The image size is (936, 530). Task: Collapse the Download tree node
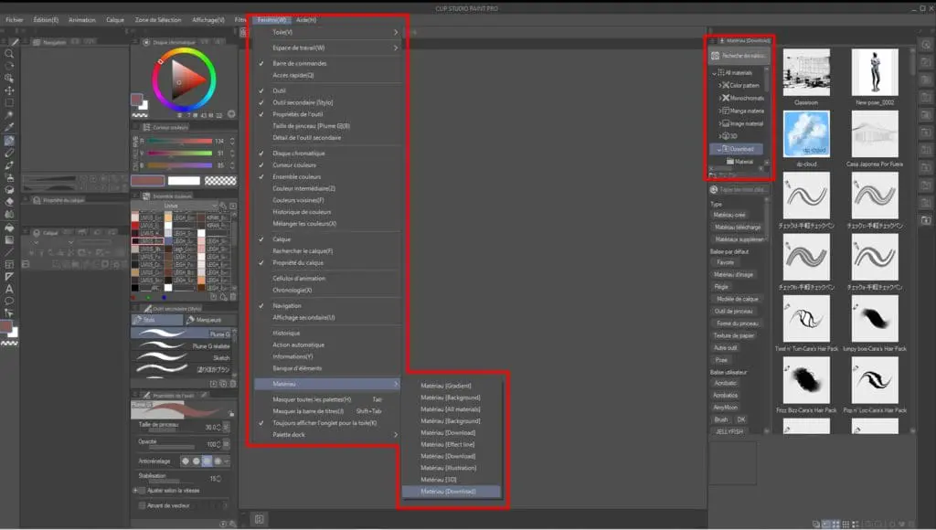pos(718,149)
